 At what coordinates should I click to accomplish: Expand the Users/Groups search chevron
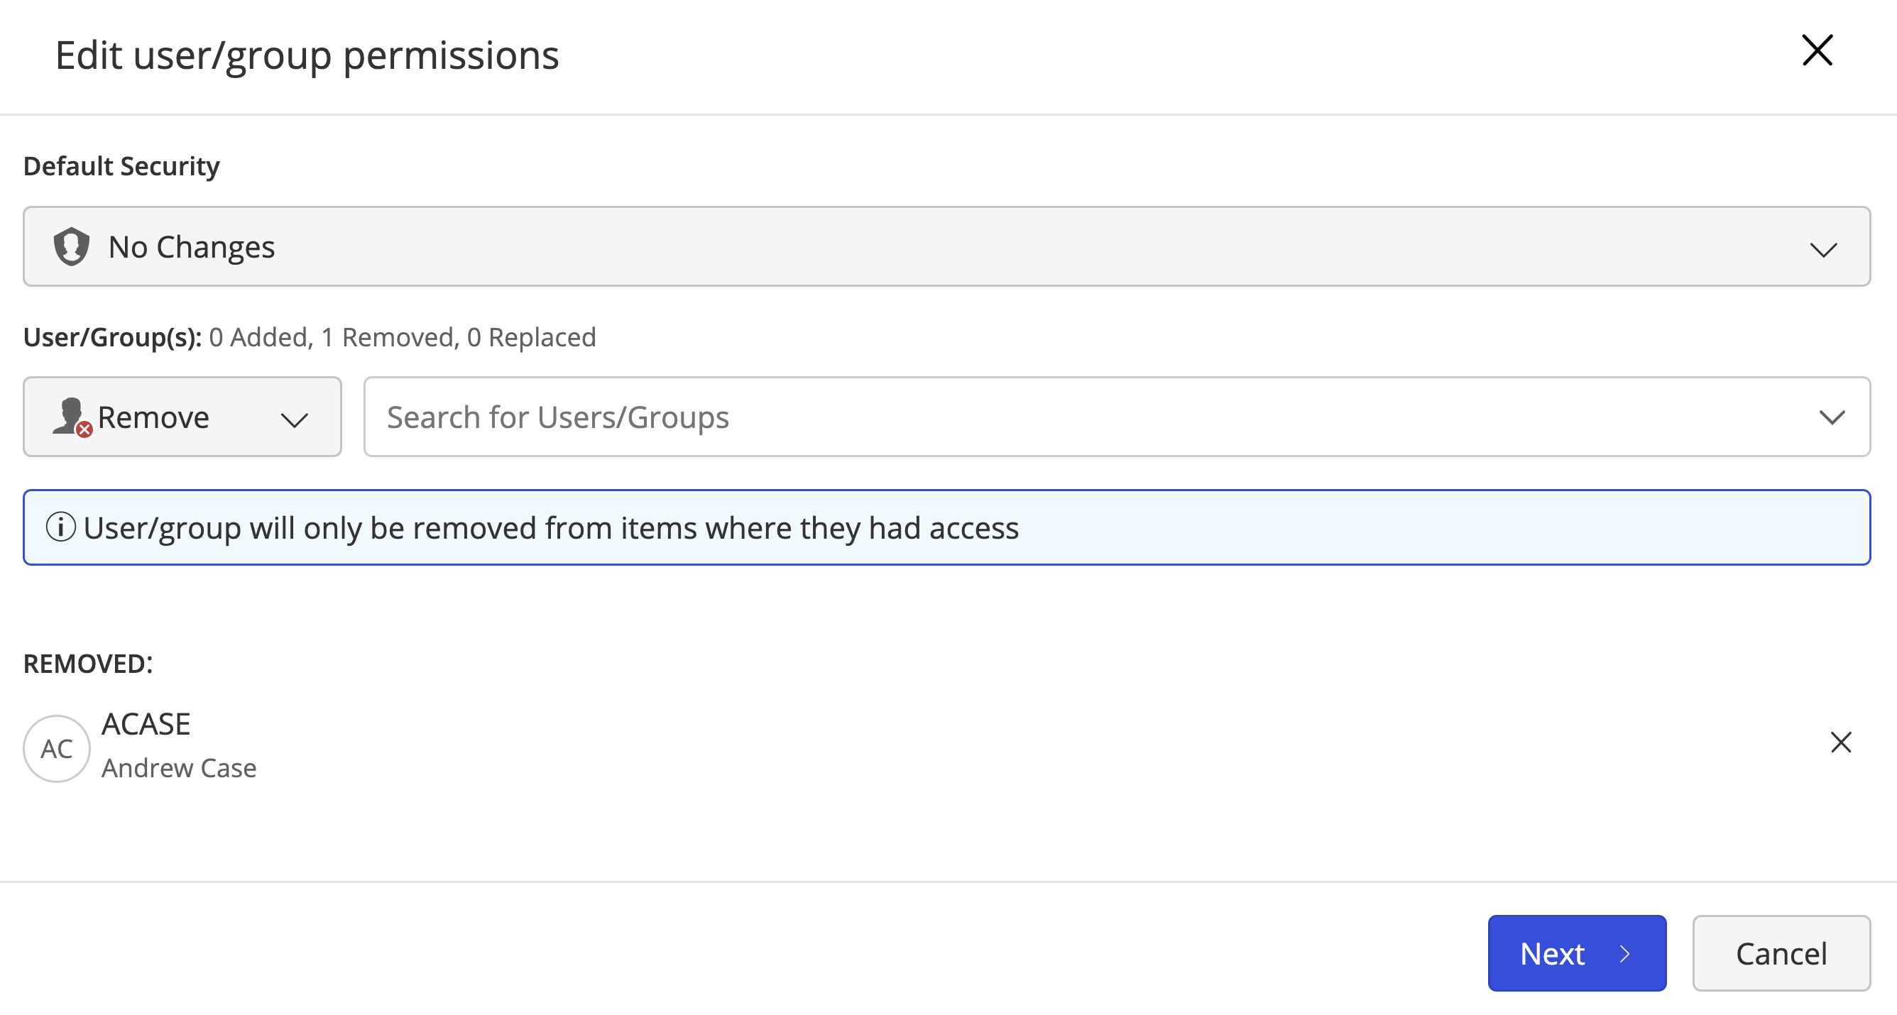(1832, 417)
